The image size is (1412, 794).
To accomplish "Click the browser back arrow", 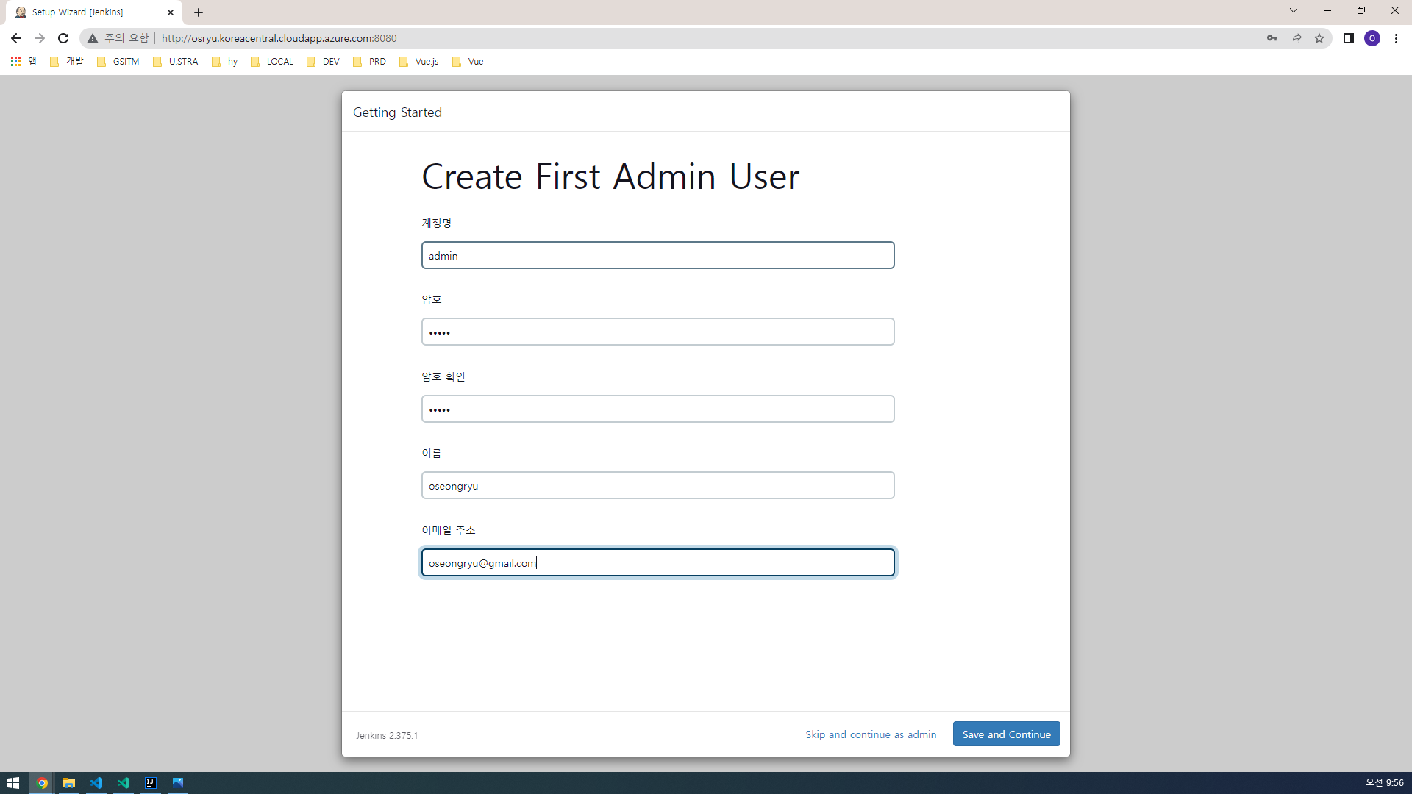I will tap(16, 38).
